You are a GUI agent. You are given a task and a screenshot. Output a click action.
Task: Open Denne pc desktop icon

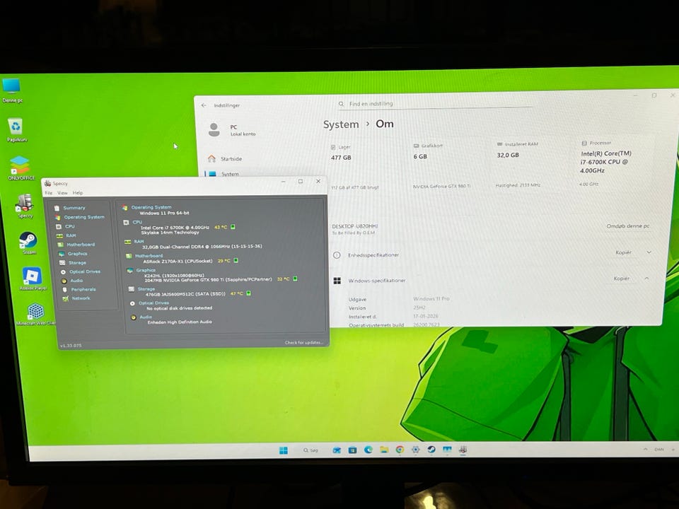12,90
